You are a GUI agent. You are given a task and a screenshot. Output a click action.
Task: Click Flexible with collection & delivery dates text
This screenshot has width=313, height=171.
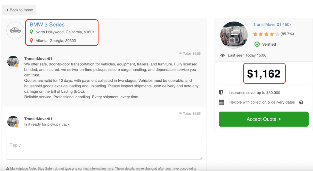tap(262, 102)
